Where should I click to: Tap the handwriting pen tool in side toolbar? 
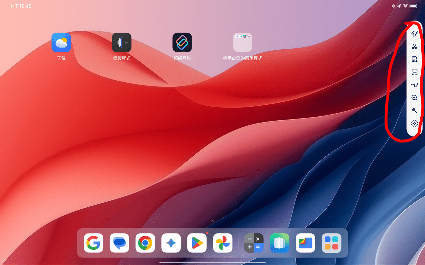(414, 34)
